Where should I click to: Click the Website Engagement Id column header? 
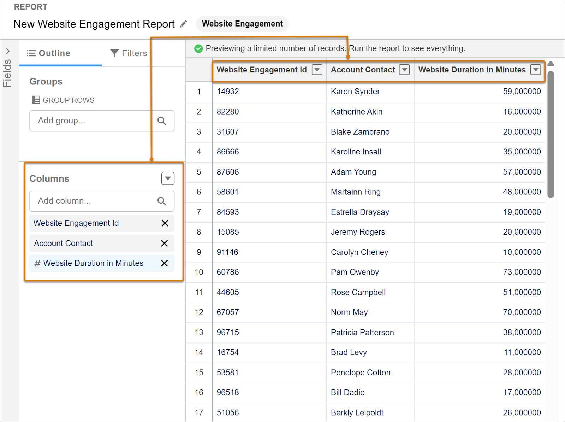tap(262, 70)
